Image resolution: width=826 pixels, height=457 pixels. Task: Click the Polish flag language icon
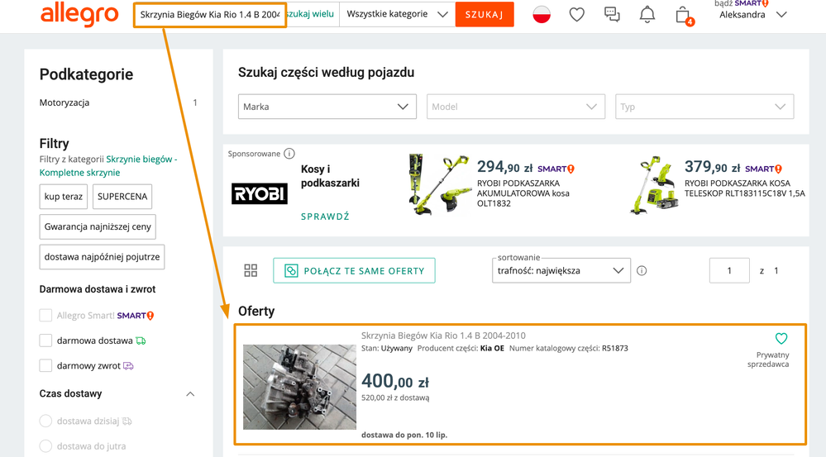click(x=542, y=15)
